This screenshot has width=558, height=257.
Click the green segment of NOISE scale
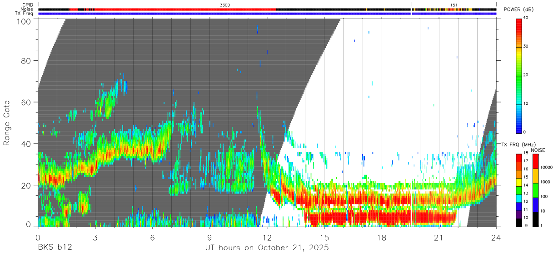point(535,190)
